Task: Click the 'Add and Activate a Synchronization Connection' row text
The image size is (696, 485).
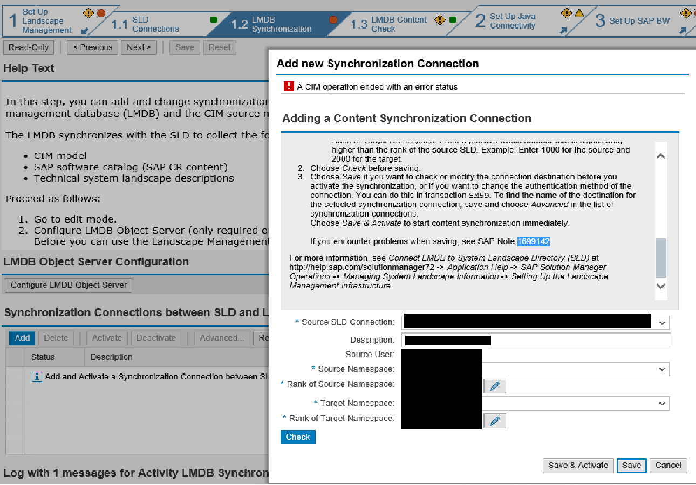Action: coord(157,377)
